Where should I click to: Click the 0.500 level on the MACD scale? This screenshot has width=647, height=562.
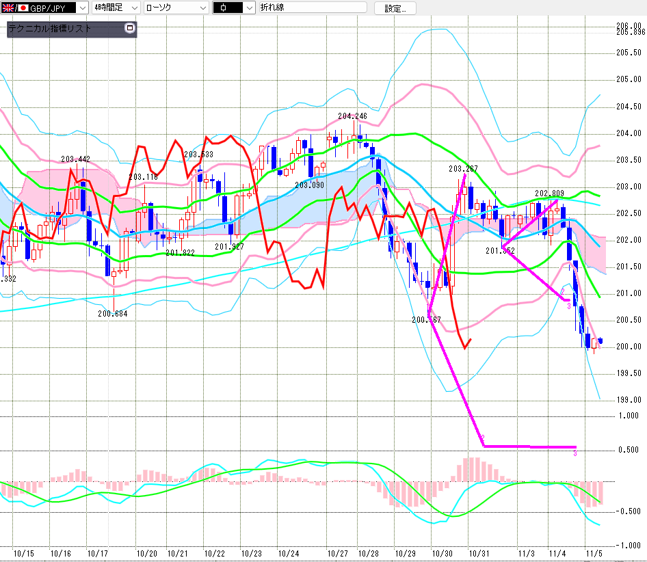[628, 450]
